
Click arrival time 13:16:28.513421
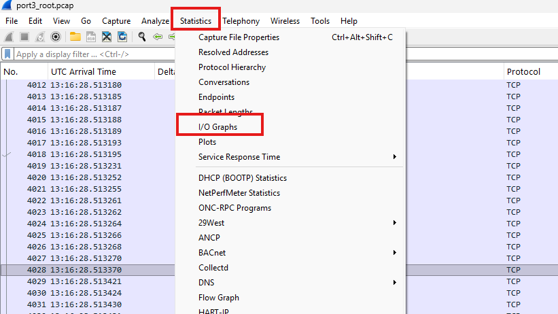tap(86, 281)
